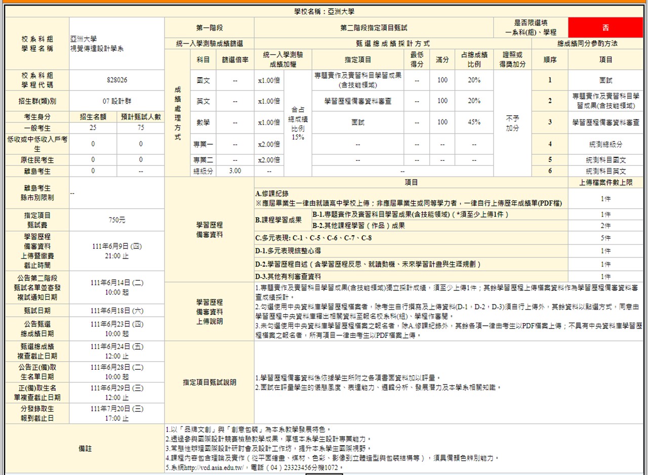The width and height of the screenshot is (648, 475).
Task: Select the B.課程學習成果 label
Action: point(282,220)
